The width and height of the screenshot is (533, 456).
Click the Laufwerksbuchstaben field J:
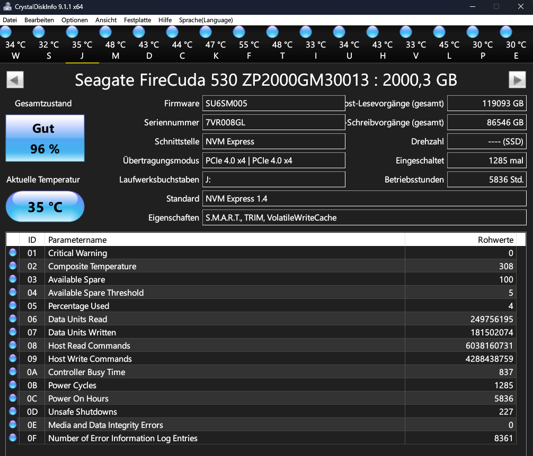coord(273,179)
